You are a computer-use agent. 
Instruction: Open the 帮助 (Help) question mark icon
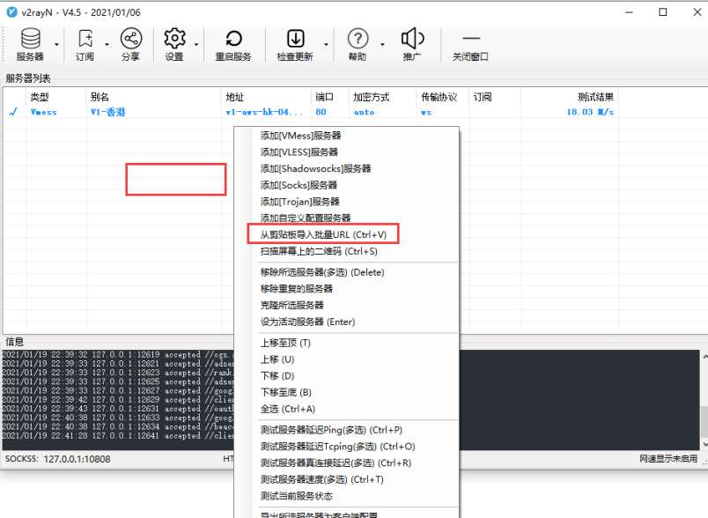[357, 40]
